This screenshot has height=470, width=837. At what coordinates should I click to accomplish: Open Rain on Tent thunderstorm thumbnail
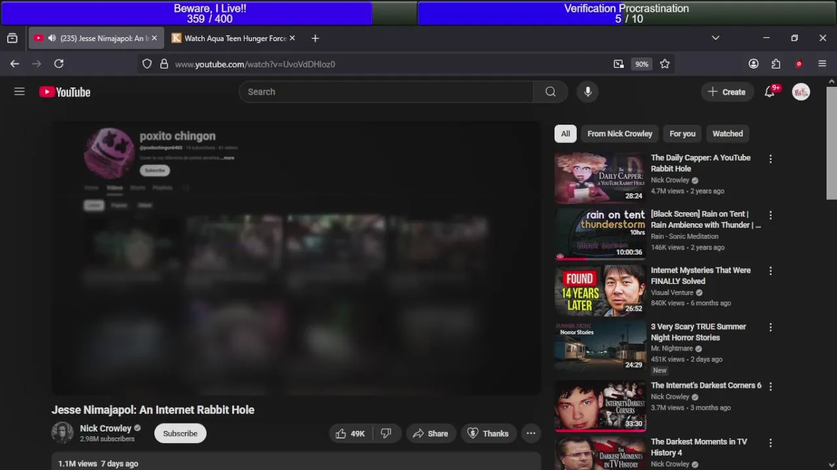point(600,234)
